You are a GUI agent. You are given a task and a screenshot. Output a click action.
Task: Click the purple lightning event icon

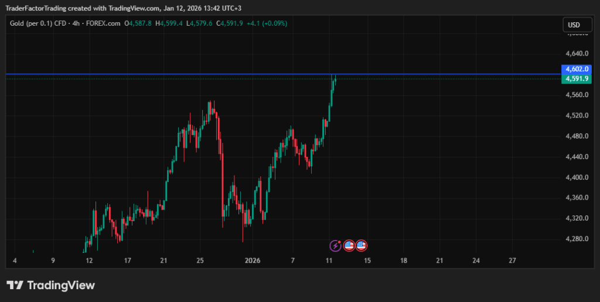(x=336, y=246)
